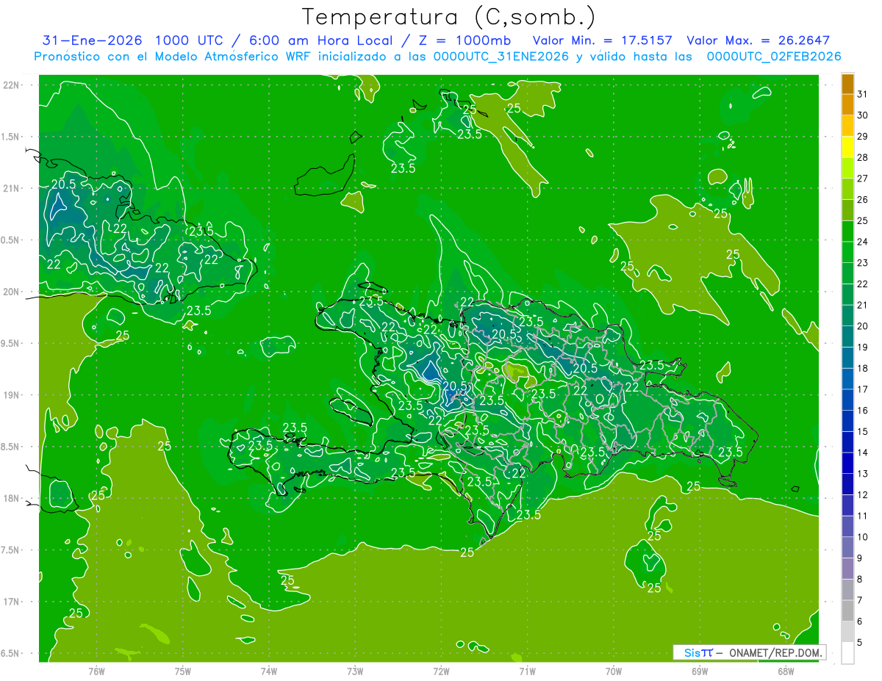
Task: Click the gray legend swatch between 6 and 7
Action: 847,611
